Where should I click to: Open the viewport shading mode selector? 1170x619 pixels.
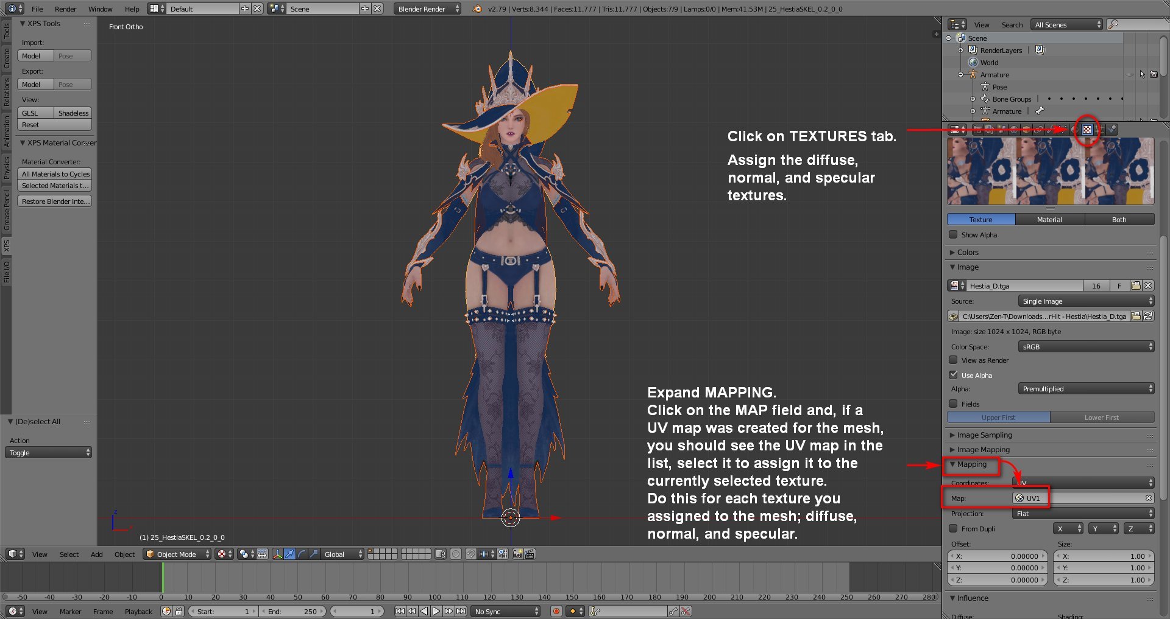(x=225, y=554)
